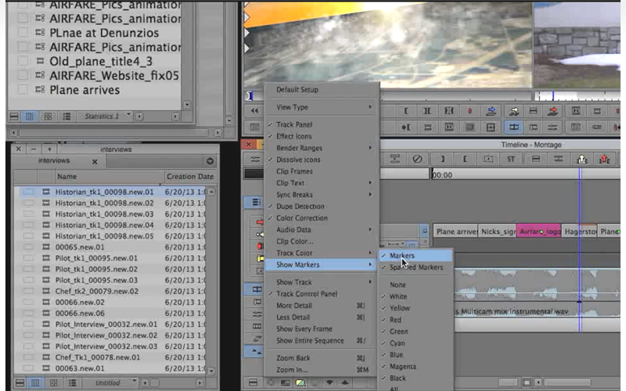626x391 pixels.
Task: Switch upper bin to script view icon
Action: [65, 116]
